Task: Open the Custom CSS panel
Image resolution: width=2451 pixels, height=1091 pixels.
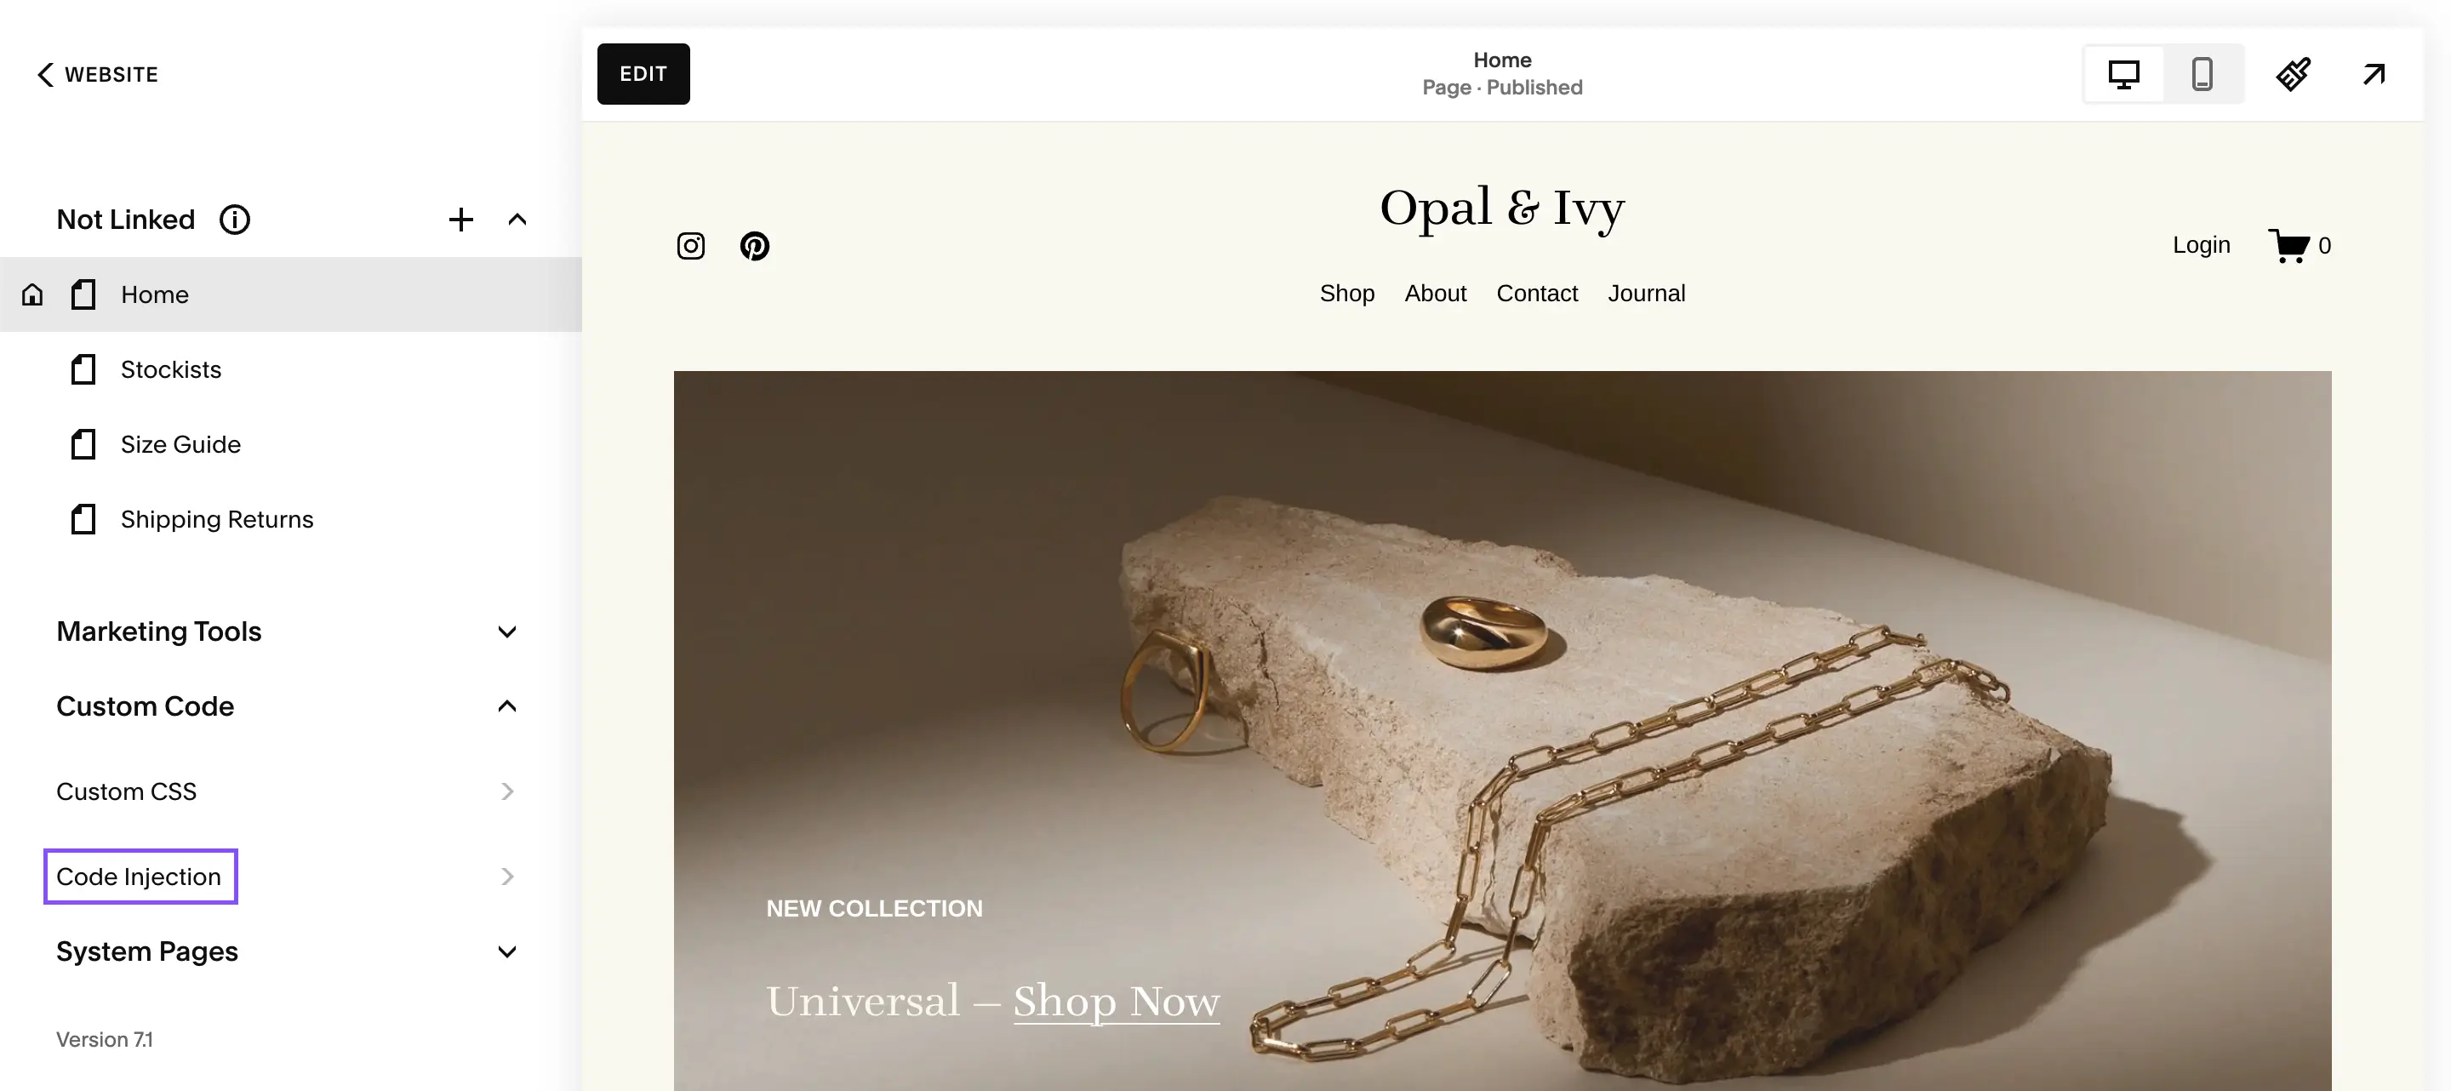Action: [285, 791]
